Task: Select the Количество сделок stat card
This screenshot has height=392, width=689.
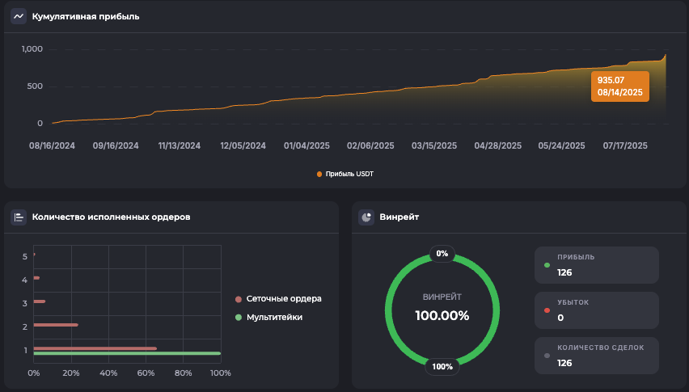Action: [596, 355]
